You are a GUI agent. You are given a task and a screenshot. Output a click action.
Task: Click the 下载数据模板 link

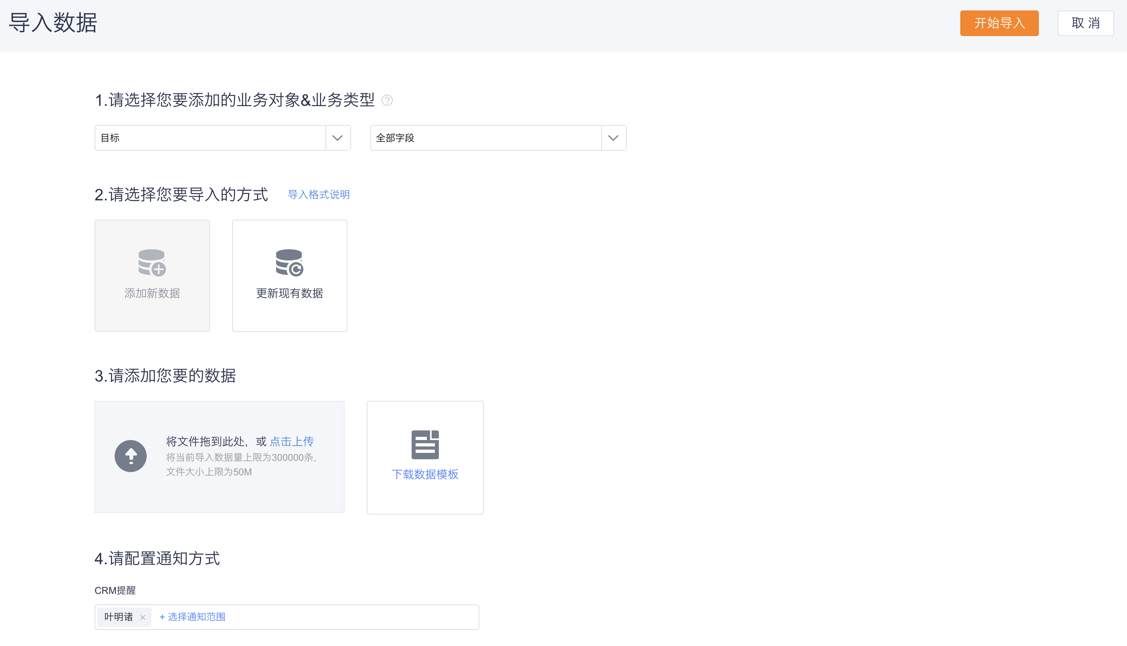(425, 474)
